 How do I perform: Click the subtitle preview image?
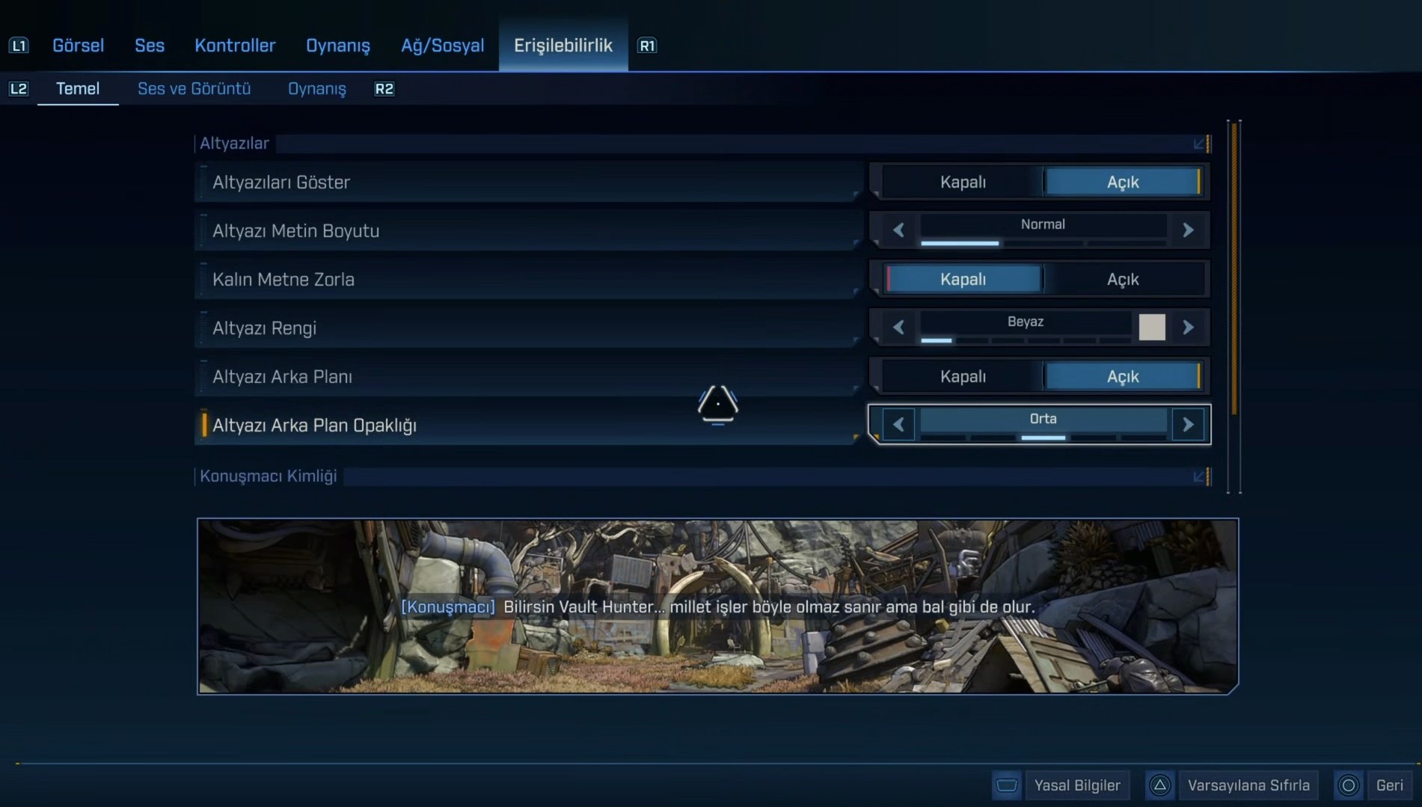717,606
